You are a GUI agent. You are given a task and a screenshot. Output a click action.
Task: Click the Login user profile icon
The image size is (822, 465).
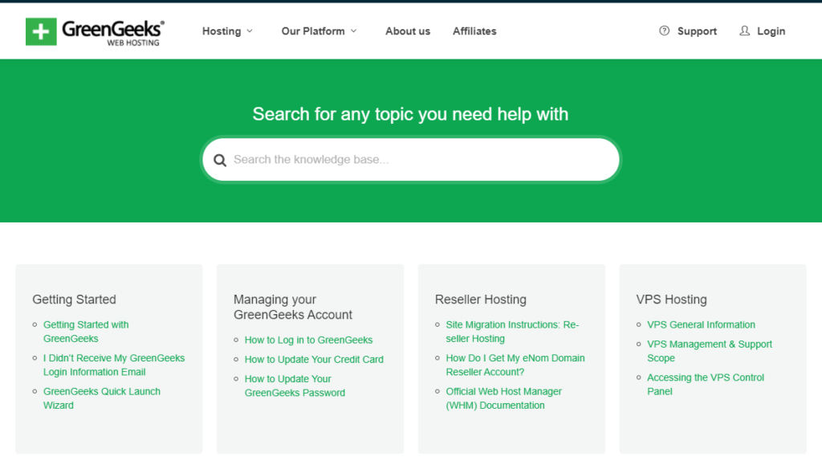pos(745,31)
